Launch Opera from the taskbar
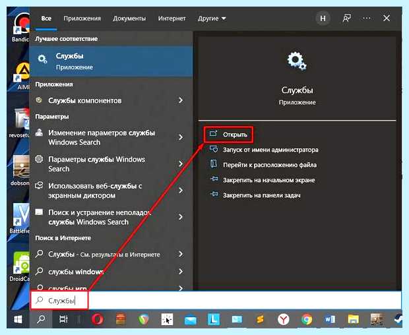Image resolution: width=409 pixels, height=335 pixels. point(98,319)
